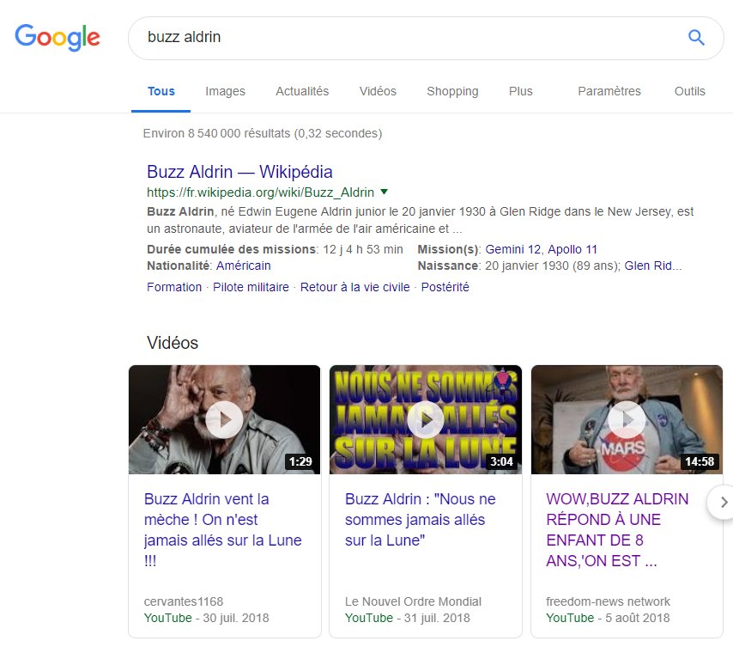Screen dimensions: 733x653
Task: Open the Vidéos tab
Action: (x=378, y=91)
